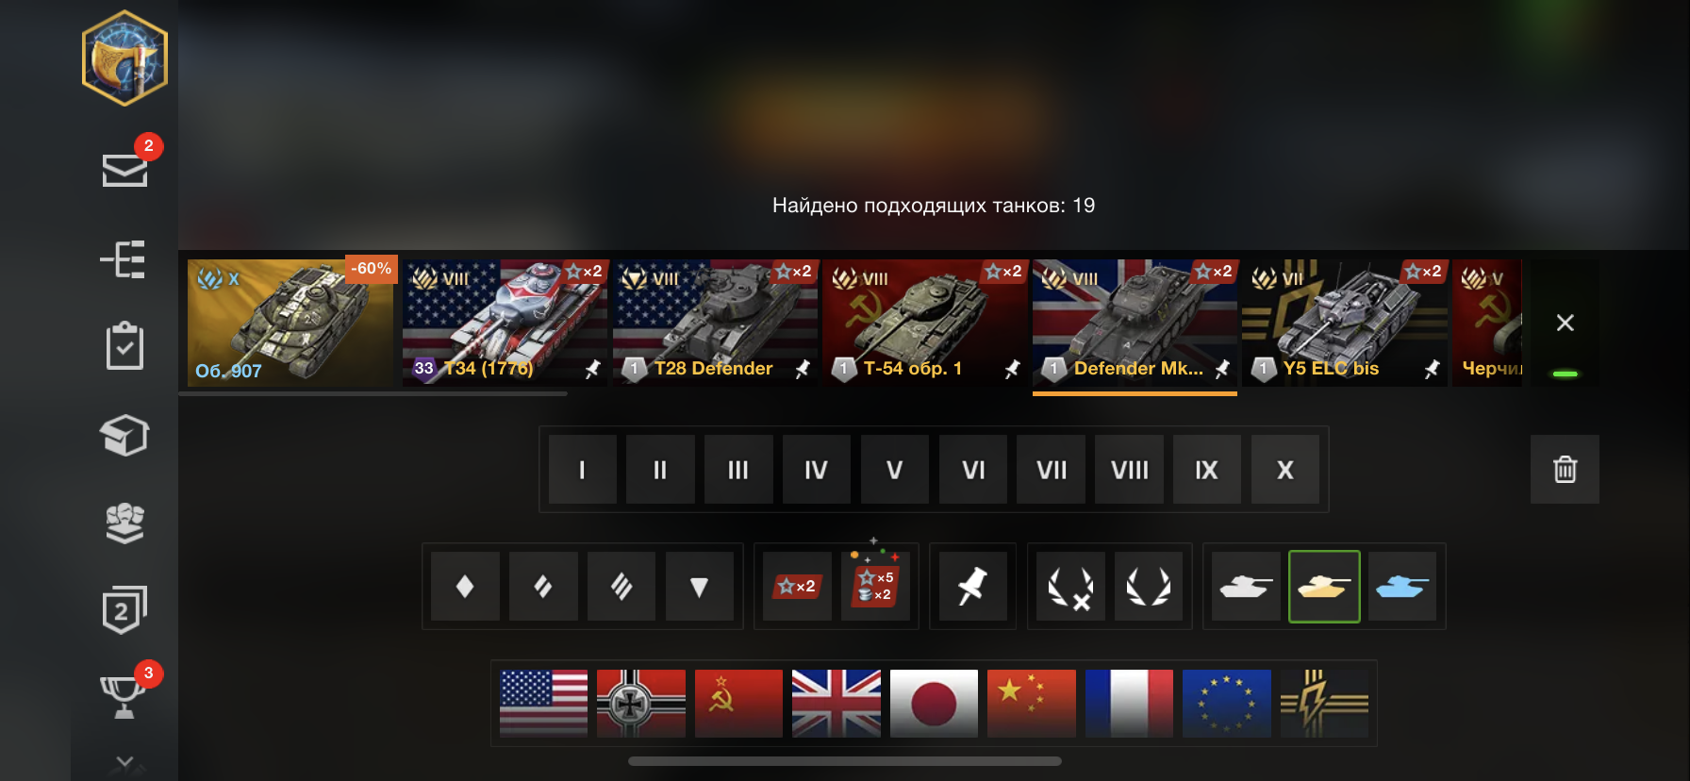
Task: Expand more sidebar items chevron
Action: [124, 761]
